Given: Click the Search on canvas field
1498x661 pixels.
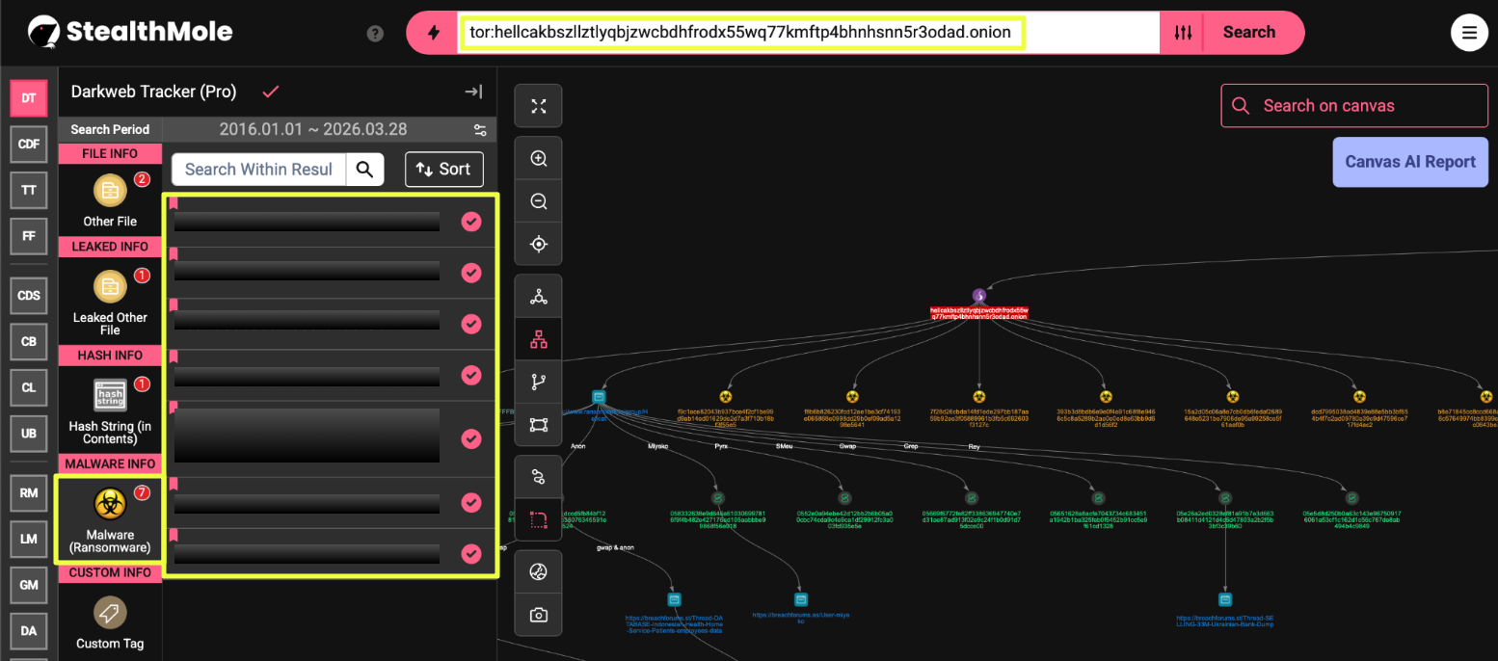Looking at the screenshot, I should pyautogui.click(x=1354, y=106).
